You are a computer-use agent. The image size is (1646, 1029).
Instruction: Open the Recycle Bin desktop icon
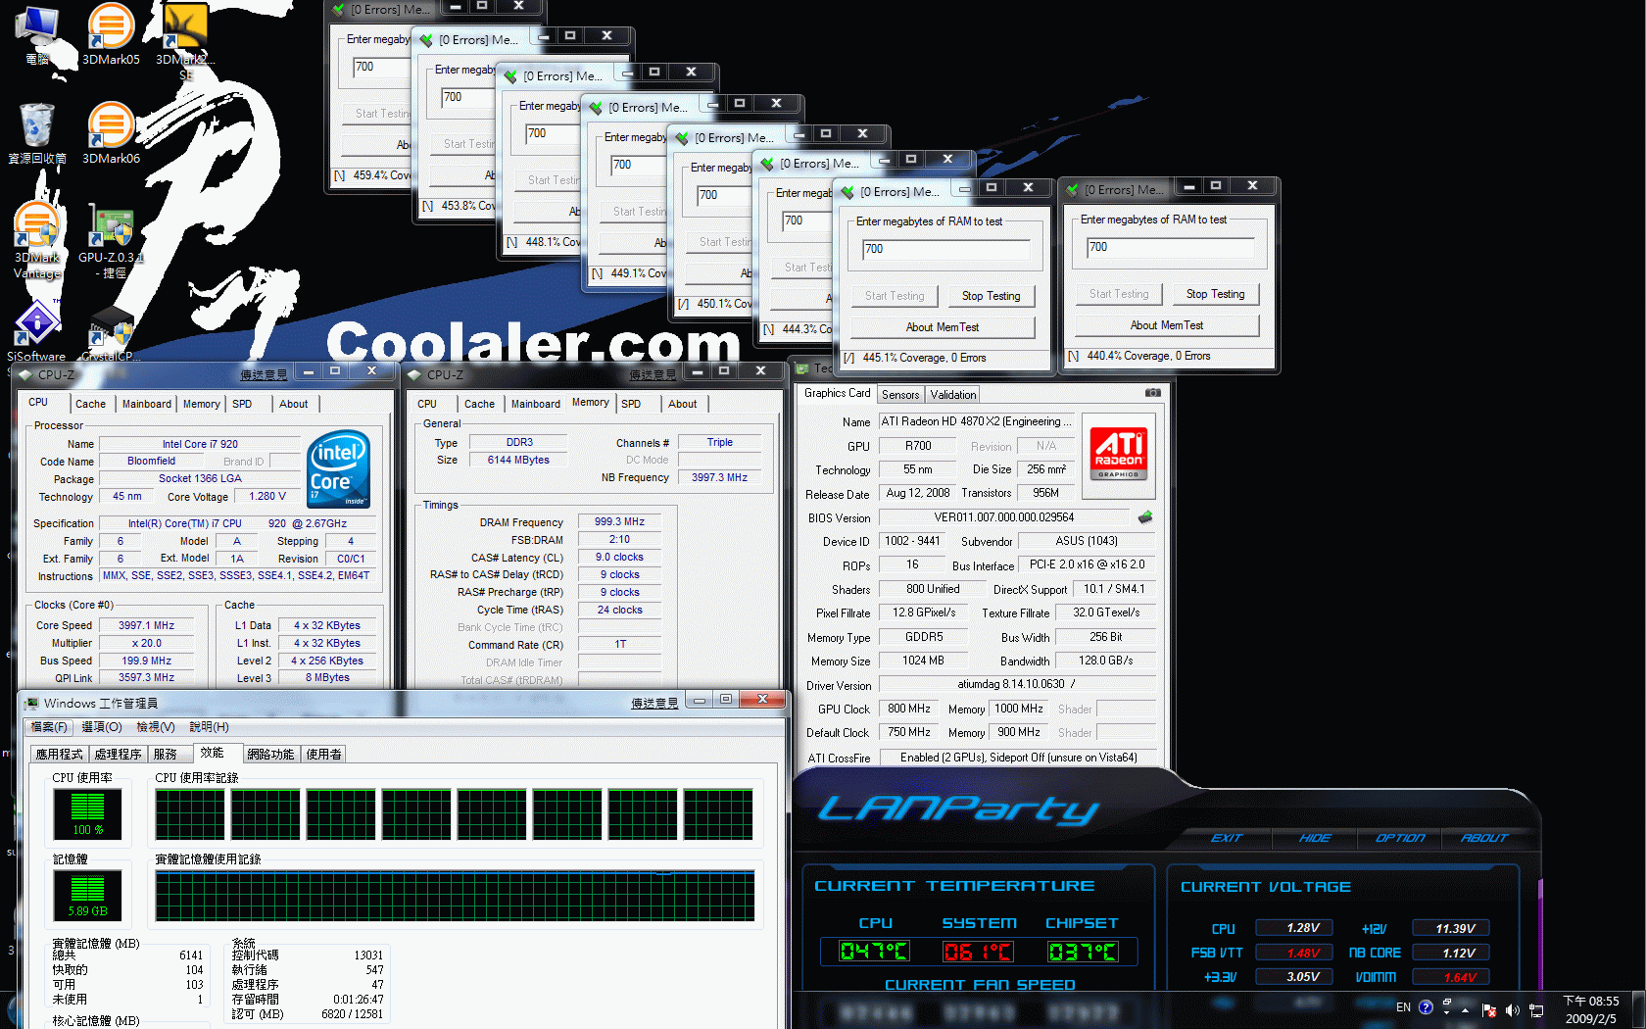tap(37, 131)
